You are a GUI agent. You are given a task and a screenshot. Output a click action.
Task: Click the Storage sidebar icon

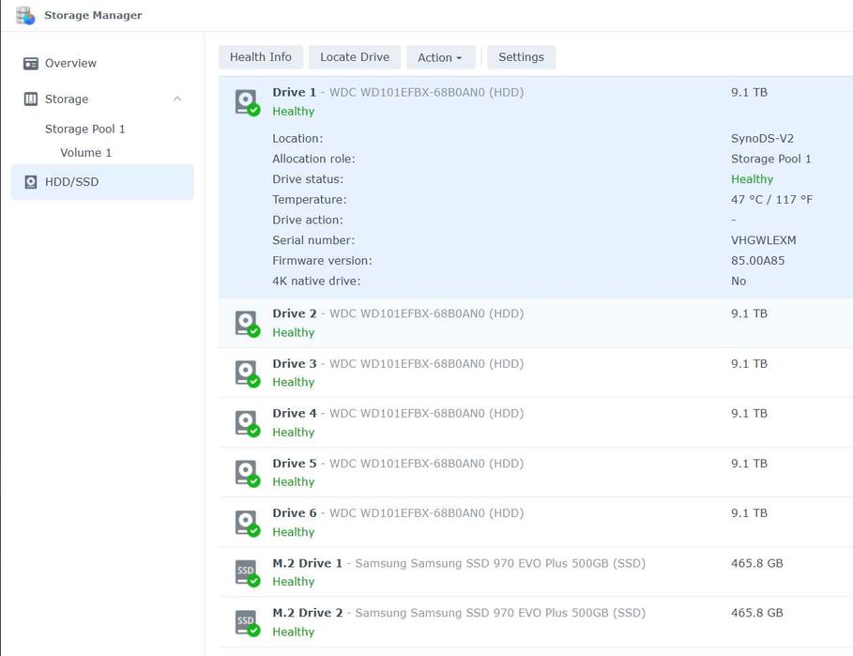(31, 99)
